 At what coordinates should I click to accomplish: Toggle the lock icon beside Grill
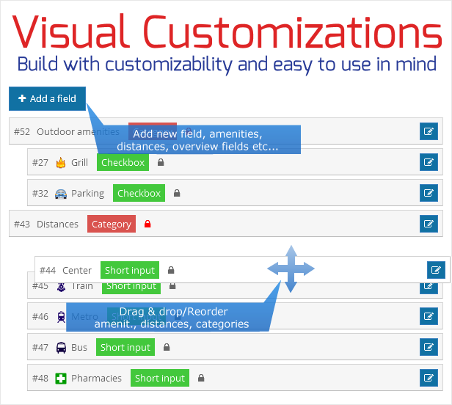(x=161, y=162)
